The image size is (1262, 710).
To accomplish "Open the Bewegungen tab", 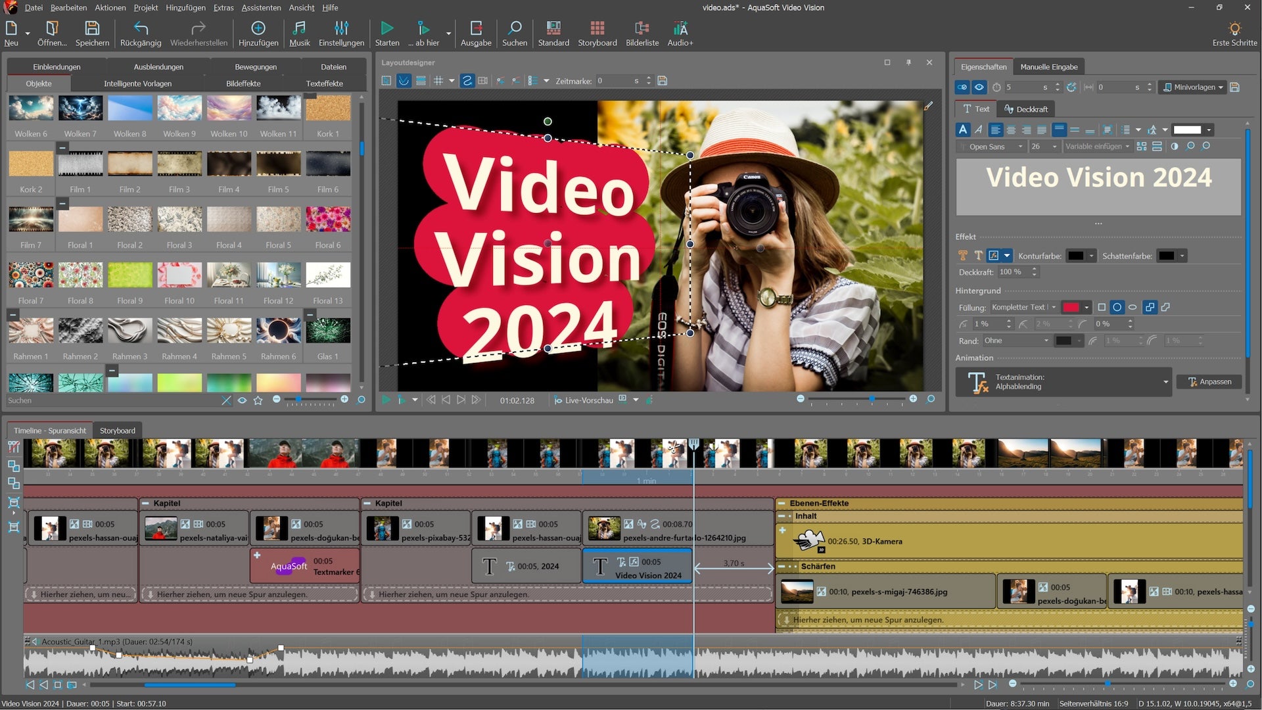I will [x=256, y=66].
